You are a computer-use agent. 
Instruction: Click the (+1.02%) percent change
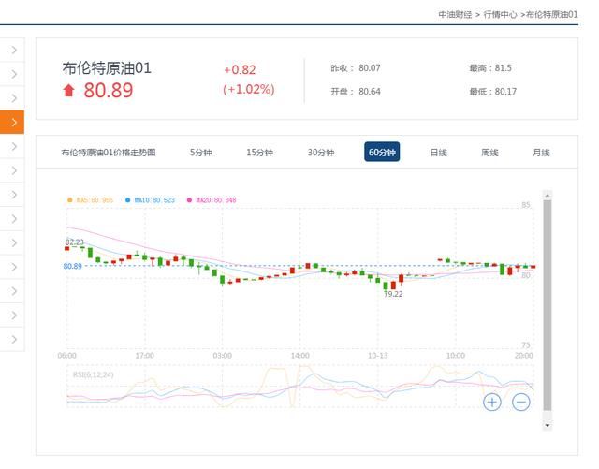pyautogui.click(x=249, y=90)
